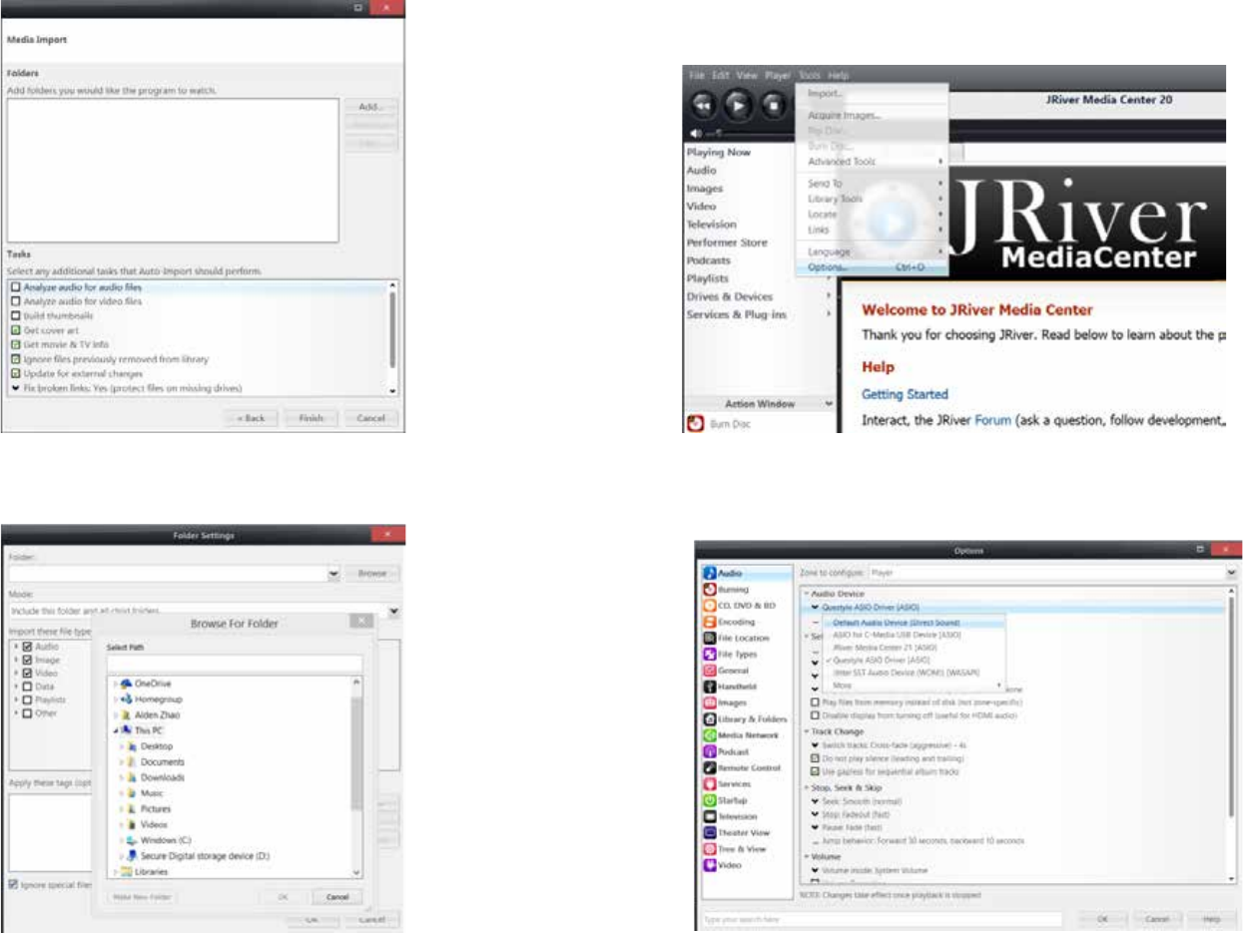Open Folder path dropdown arrow
Screen dimensions: 1243x933
pos(331,575)
